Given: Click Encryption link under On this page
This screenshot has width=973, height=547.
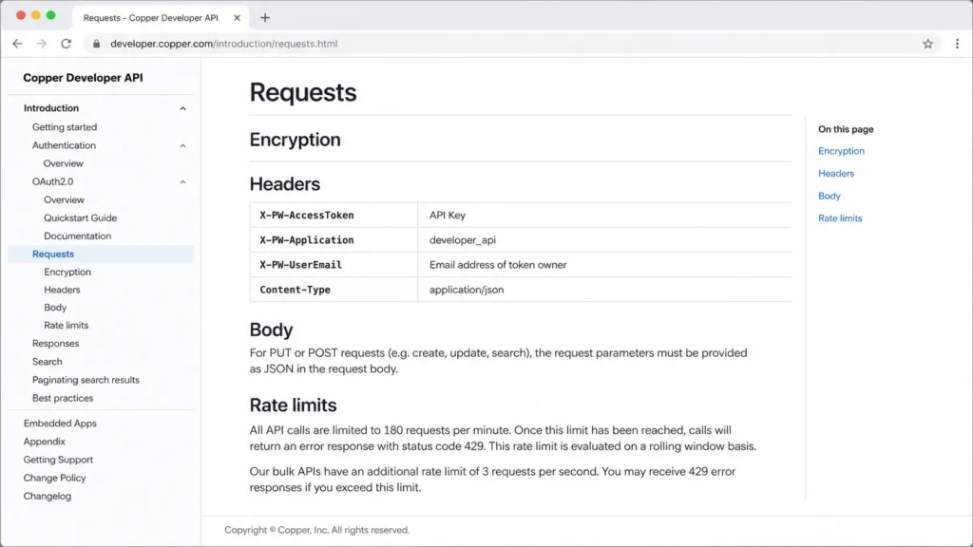Looking at the screenshot, I should pyautogui.click(x=841, y=151).
